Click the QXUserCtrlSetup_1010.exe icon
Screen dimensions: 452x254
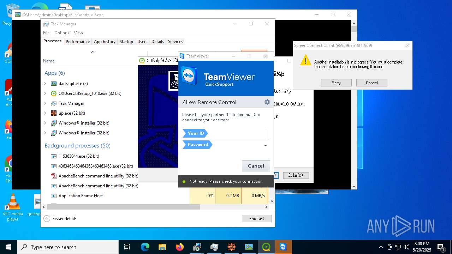pos(54,93)
